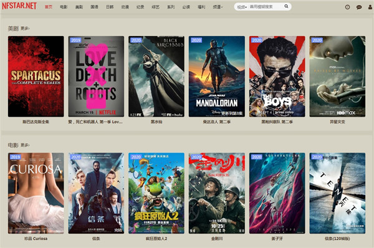Open the messages speech bubble icon
374x248 pixels.
[x=359, y=7]
